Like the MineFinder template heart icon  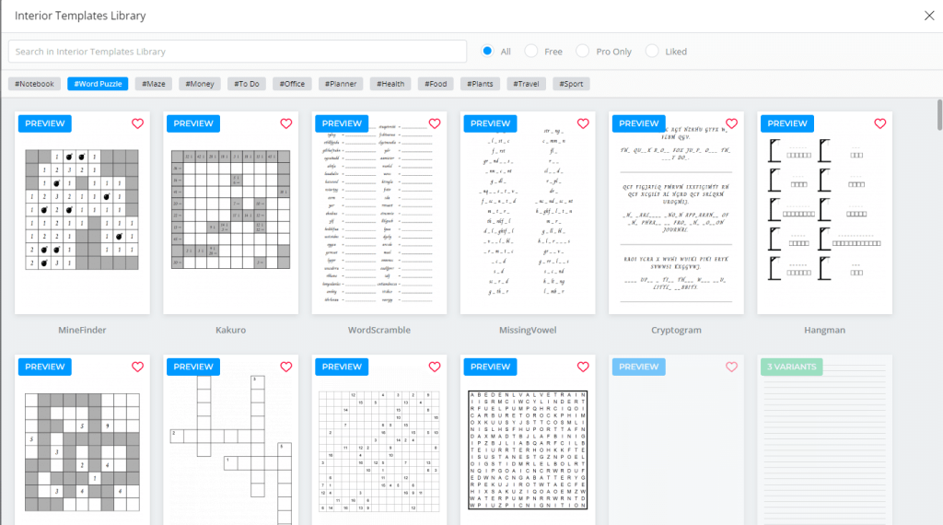pos(137,123)
